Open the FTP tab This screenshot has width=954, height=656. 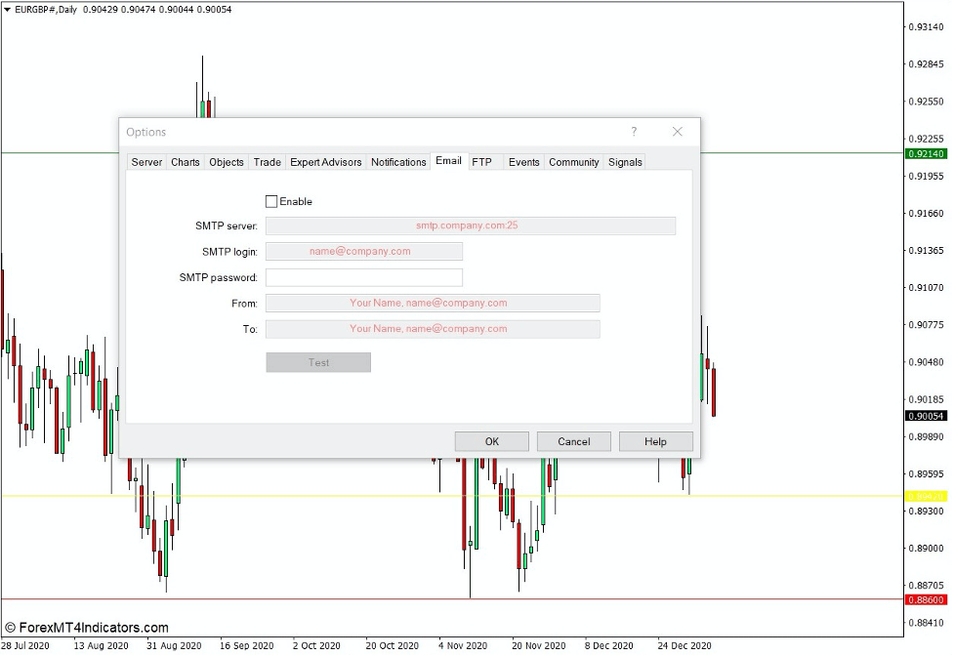(x=483, y=162)
